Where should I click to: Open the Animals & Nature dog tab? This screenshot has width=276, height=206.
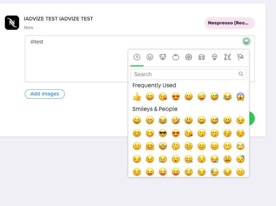pos(163,57)
